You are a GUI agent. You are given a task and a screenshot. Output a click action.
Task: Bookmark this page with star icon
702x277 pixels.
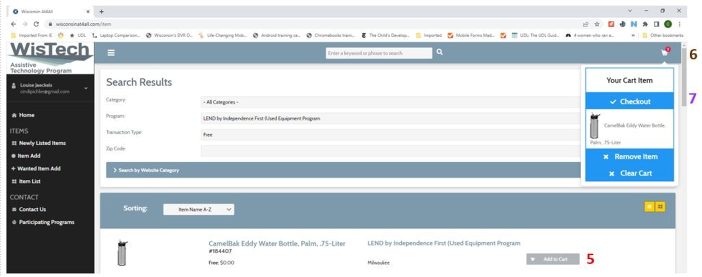point(597,24)
